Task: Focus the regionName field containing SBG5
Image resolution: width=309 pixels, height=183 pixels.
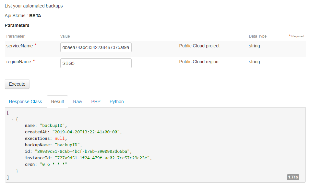Action: (x=96, y=63)
